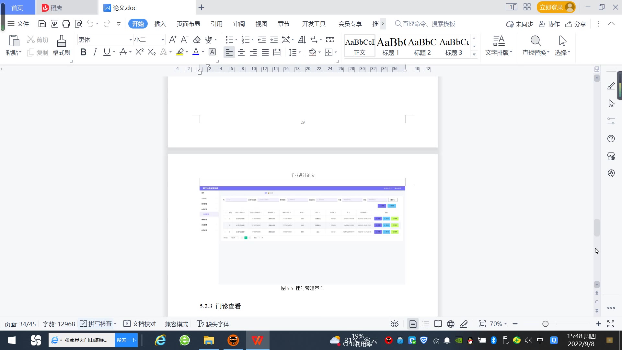Image resolution: width=622 pixels, height=350 pixels.
Task: Open the 视图 ribbon tab
Action: pos(261,24)
